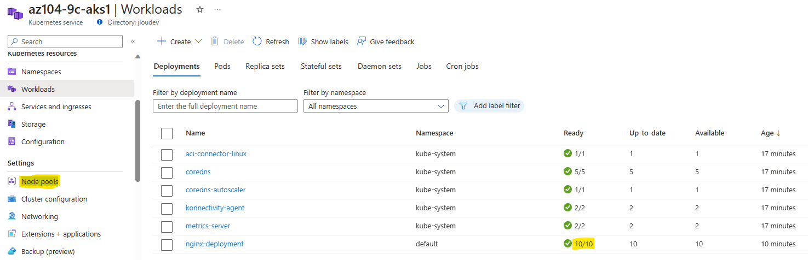Click the Backup (preview) icon
The image size is (808, 260).
click(12, 251)
